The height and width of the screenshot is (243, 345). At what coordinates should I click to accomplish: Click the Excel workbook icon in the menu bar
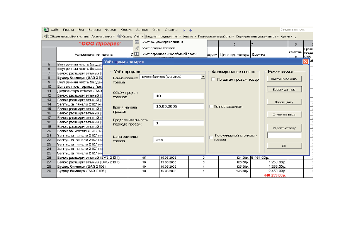[46, 29]
